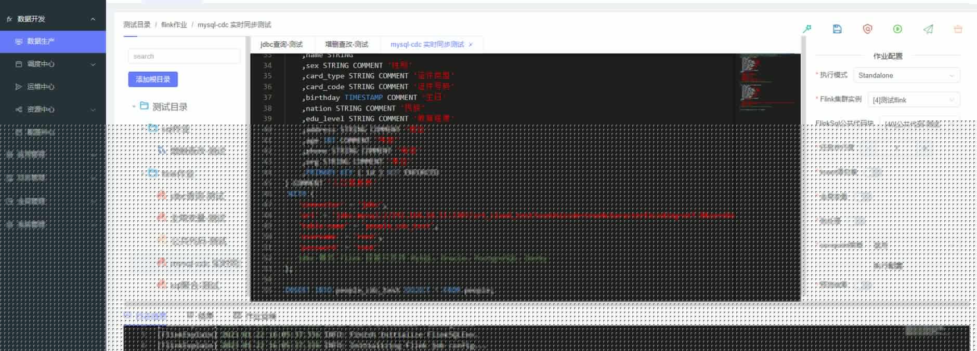Image resolution: width=977 pixels, height=351 pixels.
Task: Click the red shield check icon
Action: [x=867, y=29]
